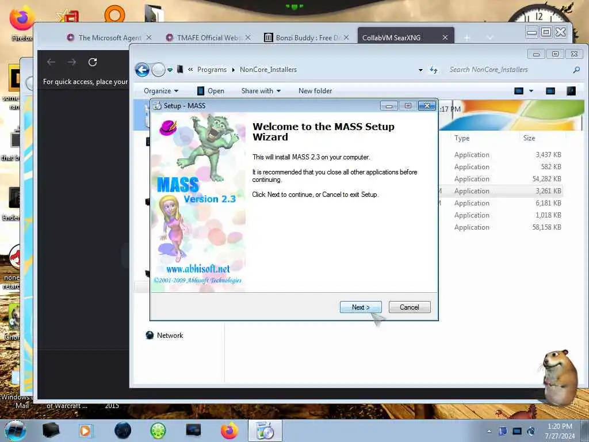Expand the view options arrow
Screen dimensions: 589x442
[531, 91]
